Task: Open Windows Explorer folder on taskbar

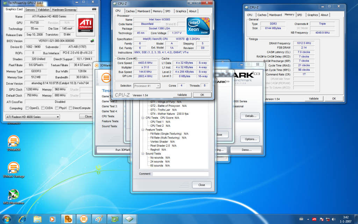Action: (x=37, y=219)
